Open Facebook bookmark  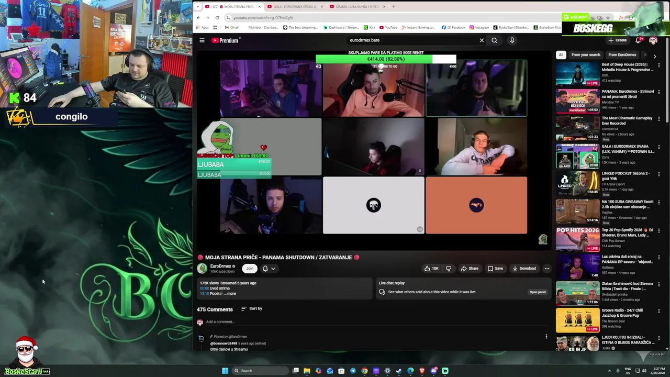(x=453, y=27)
